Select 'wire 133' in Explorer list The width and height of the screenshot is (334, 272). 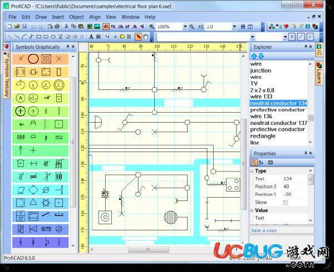[x=261, y=97]
